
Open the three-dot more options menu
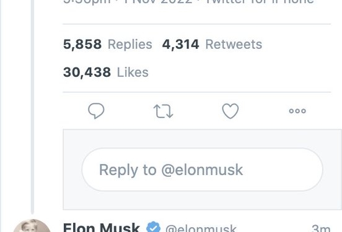(x=297, y=111)
